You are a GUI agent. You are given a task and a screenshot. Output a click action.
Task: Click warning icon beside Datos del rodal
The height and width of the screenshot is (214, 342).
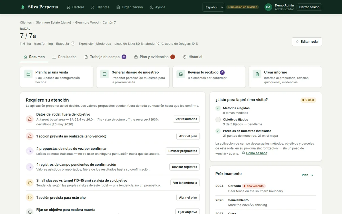tap(30, 119)
